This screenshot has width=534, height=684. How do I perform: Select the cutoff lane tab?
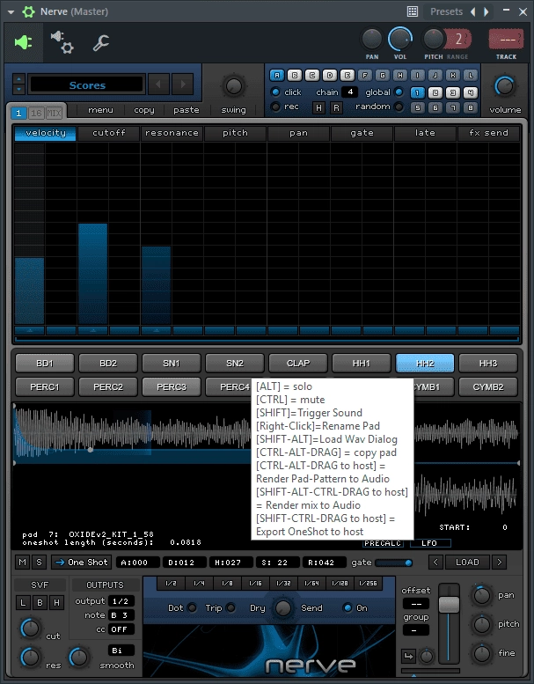[x=108, y=133]
